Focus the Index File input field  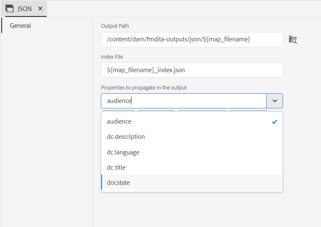click(192, 70)
